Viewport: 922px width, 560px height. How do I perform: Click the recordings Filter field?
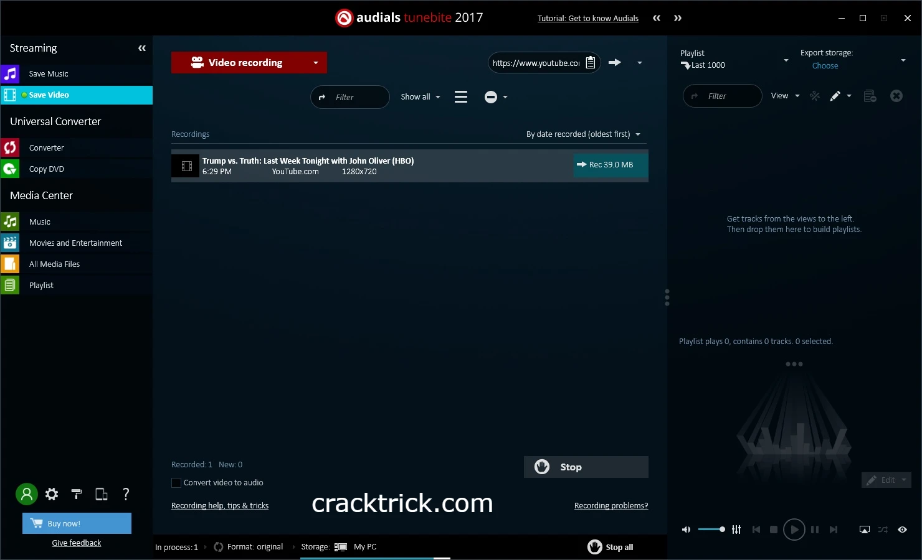pos(349,97)
